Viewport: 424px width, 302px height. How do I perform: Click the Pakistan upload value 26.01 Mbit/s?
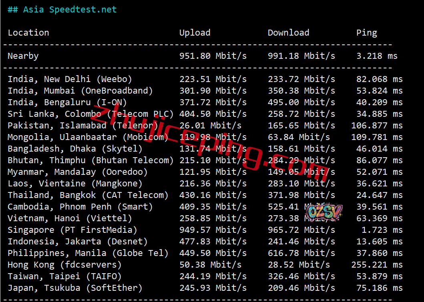click(210, 126)
